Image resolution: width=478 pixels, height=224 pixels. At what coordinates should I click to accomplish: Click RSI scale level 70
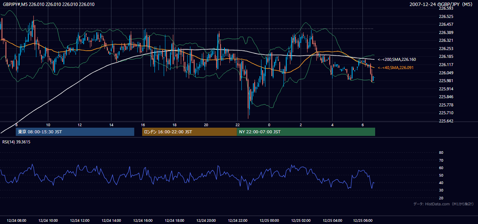click(441, 160)
